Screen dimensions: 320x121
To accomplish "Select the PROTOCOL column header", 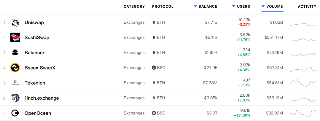I will pos(163,7).
